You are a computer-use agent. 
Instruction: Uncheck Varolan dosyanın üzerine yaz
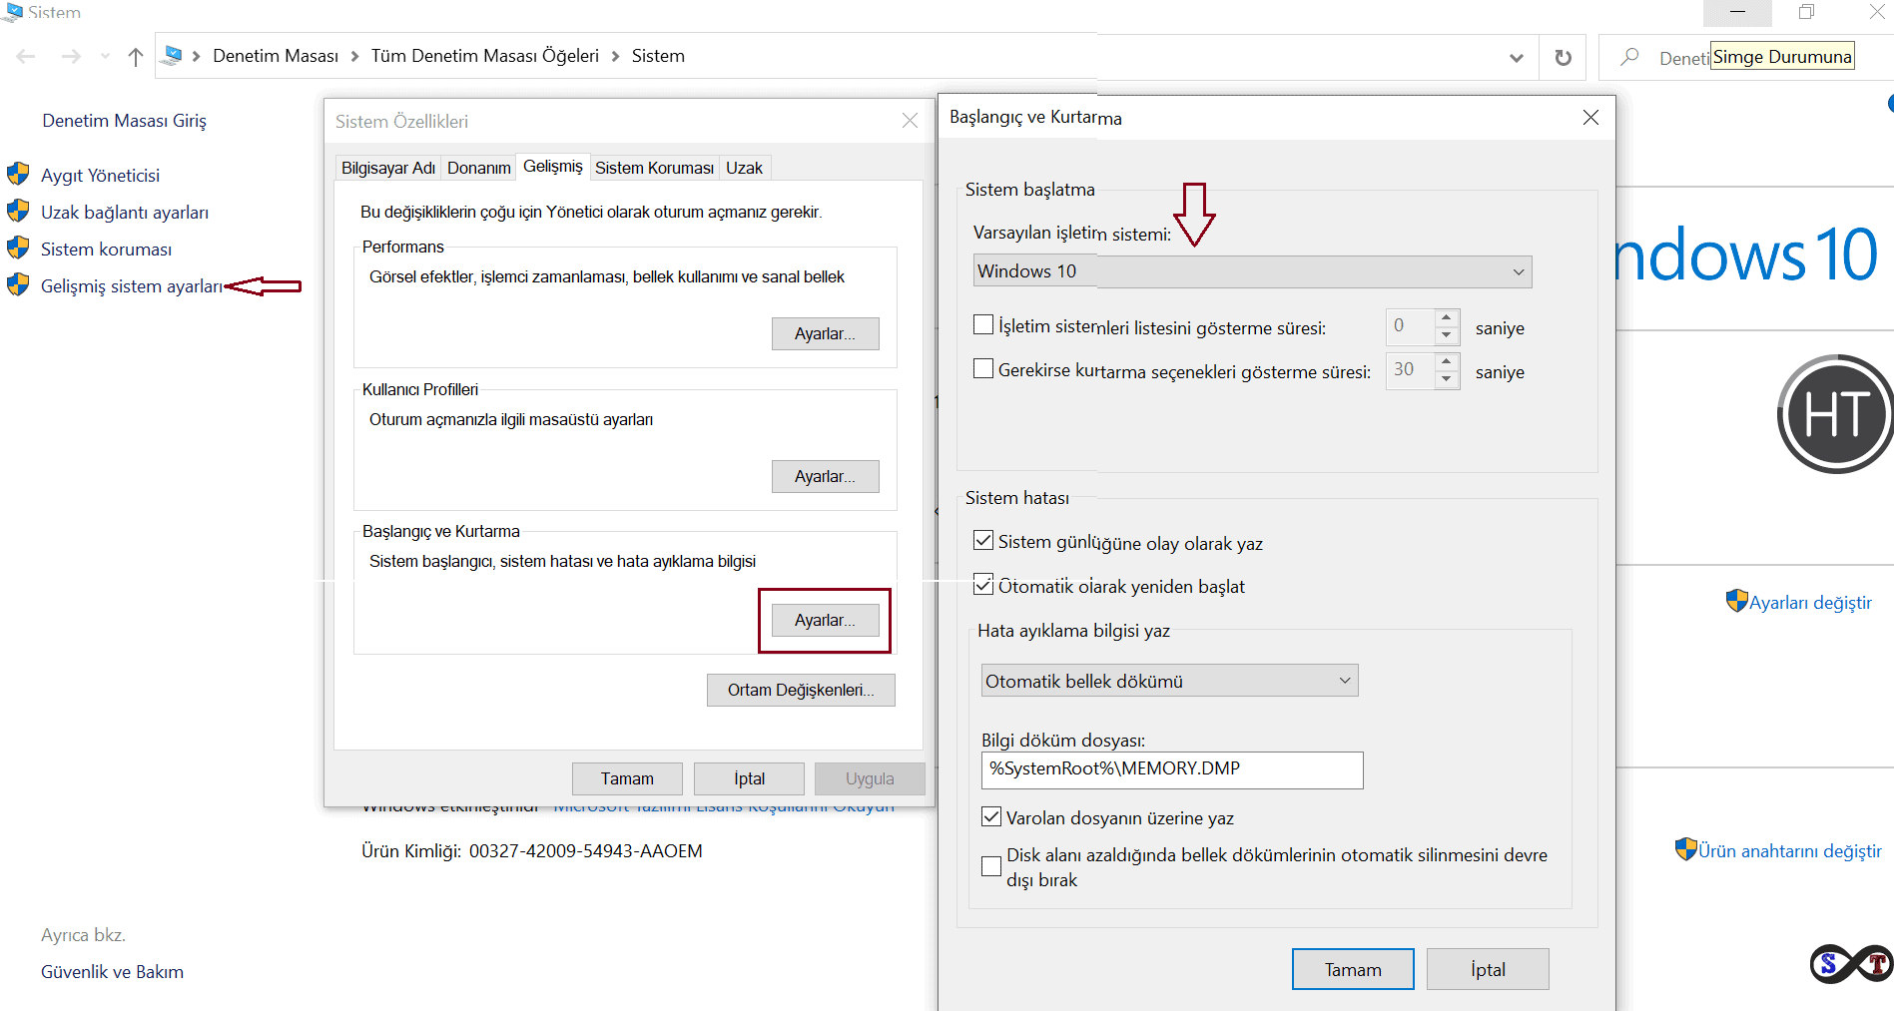pos(991,816)
